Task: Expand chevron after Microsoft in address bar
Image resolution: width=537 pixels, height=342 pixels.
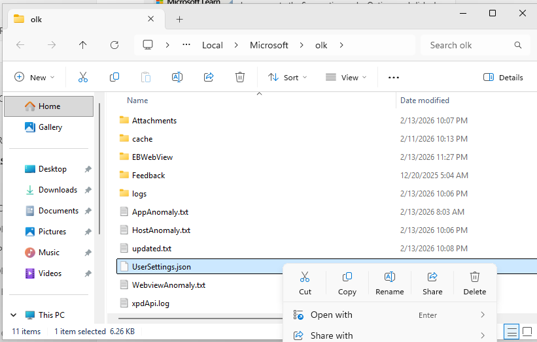Action: (302, 45)
